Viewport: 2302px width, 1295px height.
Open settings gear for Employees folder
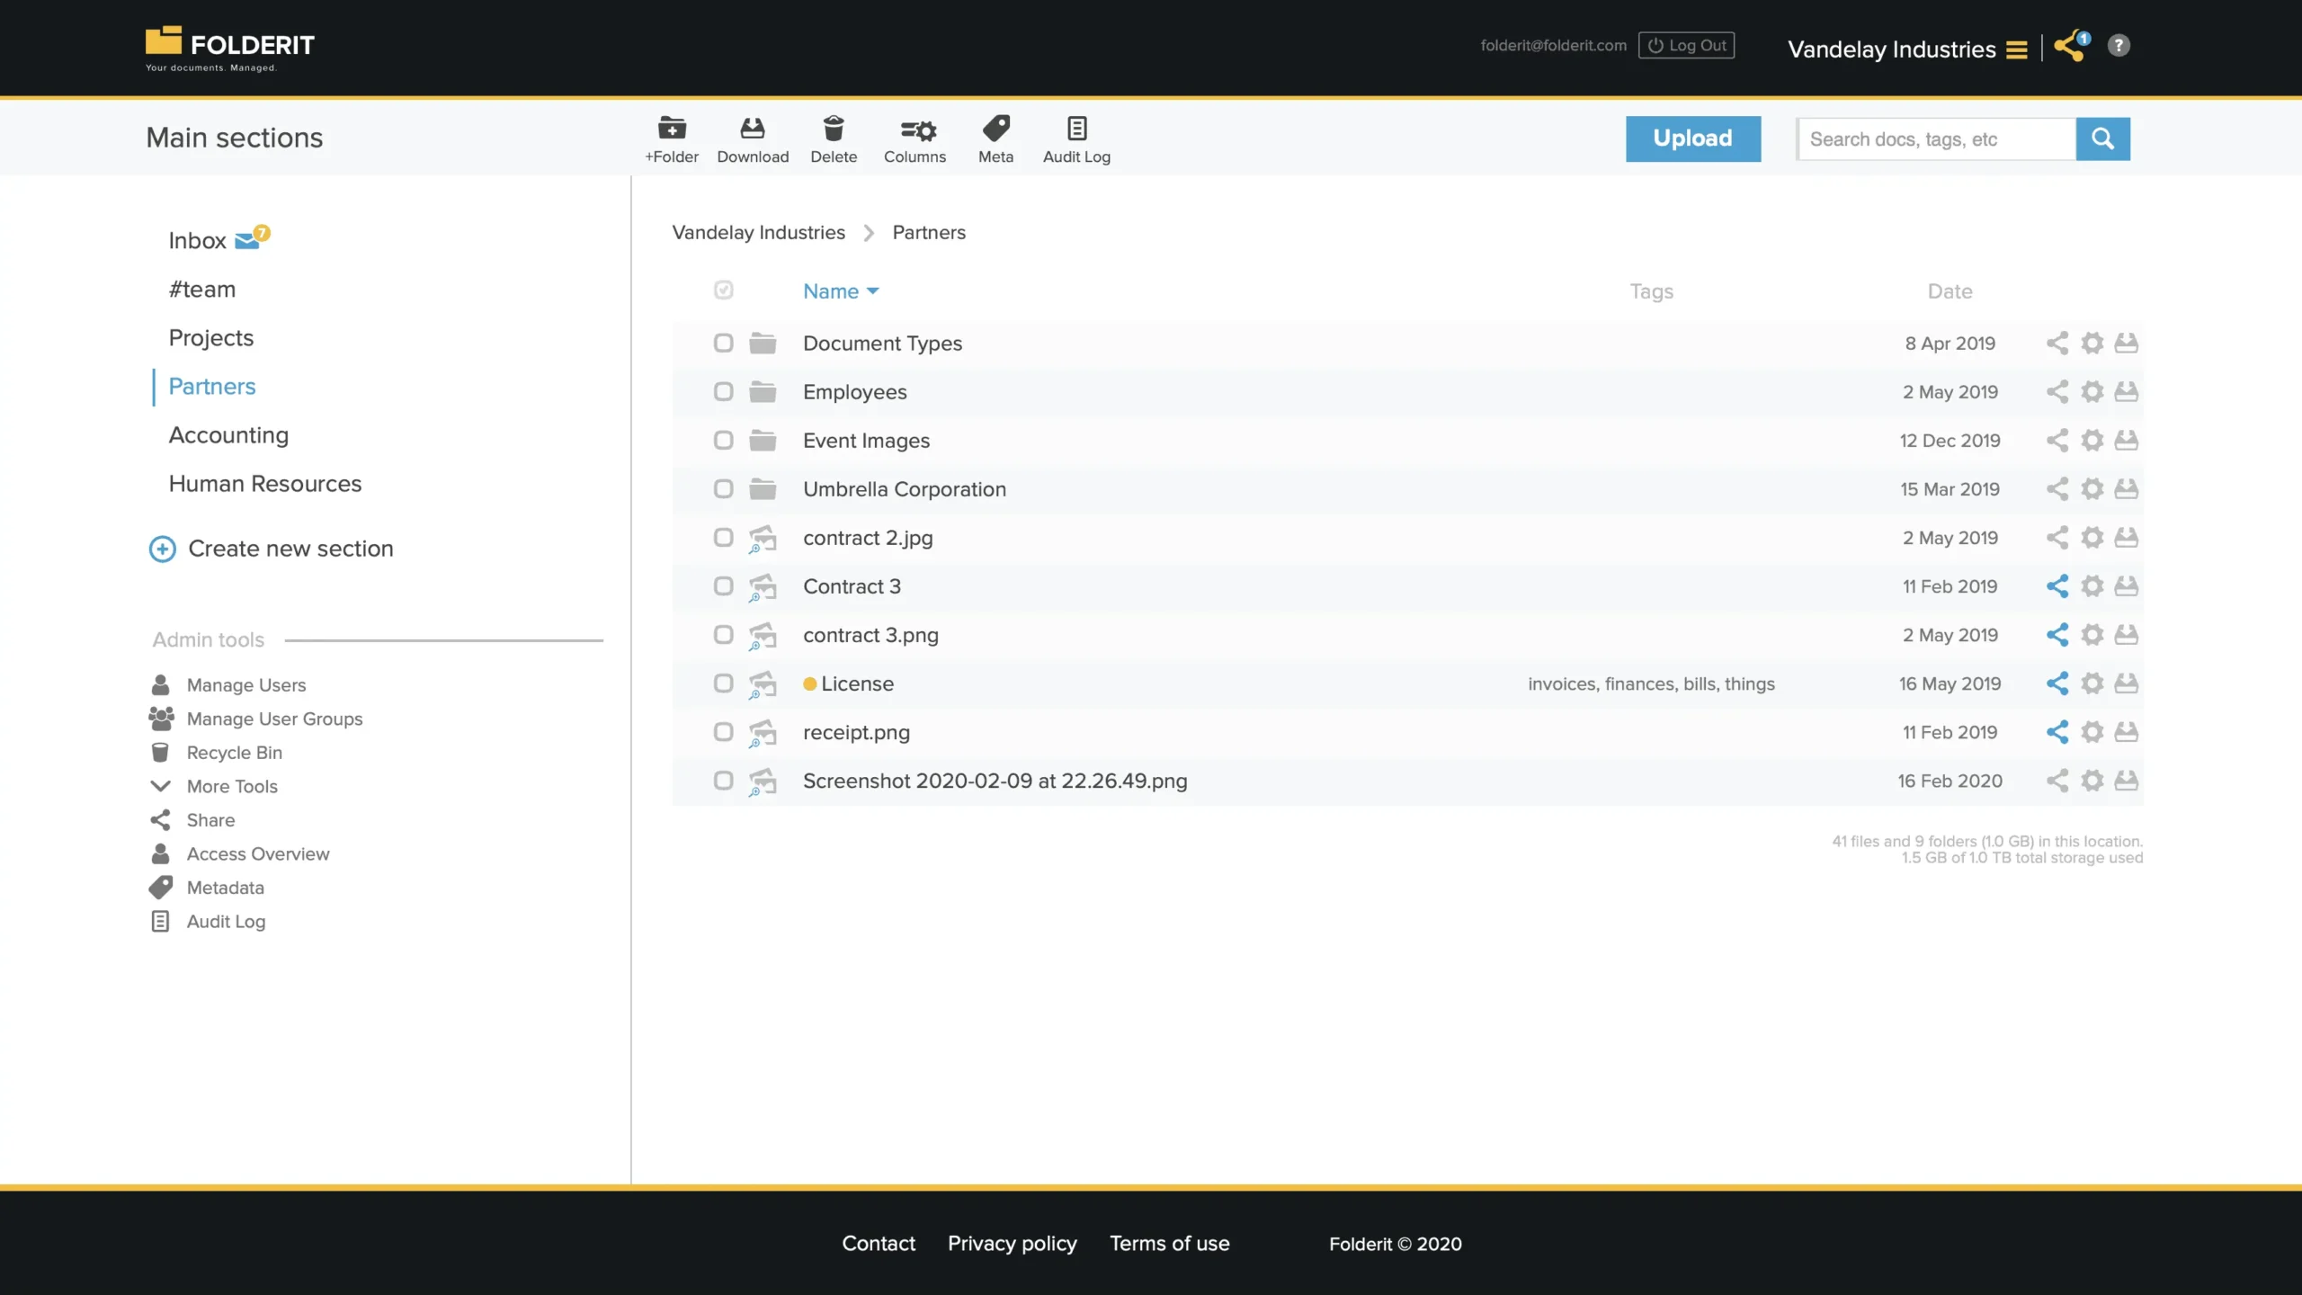(2092, 392)
